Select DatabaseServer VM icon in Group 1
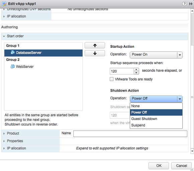194x171 pixels. (x=12, y=52)
